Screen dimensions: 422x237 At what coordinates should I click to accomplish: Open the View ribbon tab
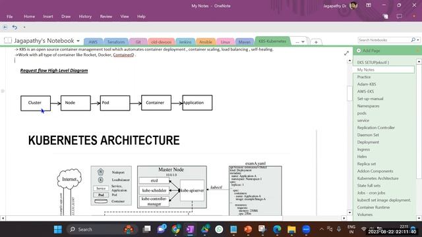click(125, 16)
